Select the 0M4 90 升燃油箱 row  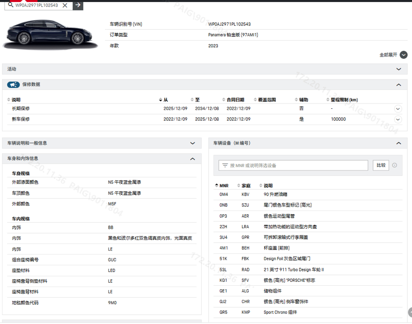(x=308, y=194)
